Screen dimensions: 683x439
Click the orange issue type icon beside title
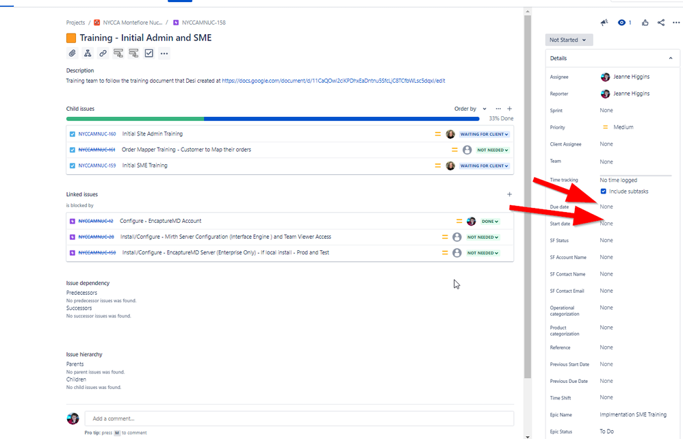(71, 38)
